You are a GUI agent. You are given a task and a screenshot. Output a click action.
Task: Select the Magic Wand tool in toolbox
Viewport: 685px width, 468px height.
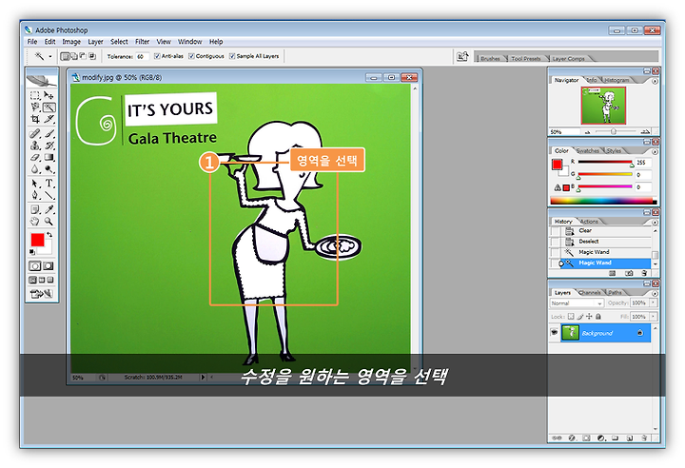[x=49, y=107]
